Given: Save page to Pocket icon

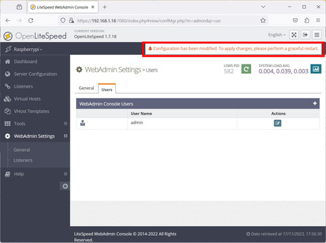Looking at the screenshot, I should click(295, 20).
